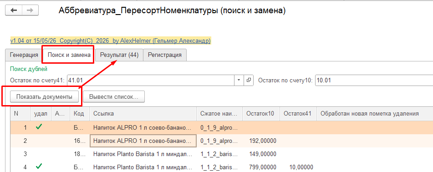Expand the Остаток по счету41 dropdown arrow
The width and height of the screenshot is (433, 172).
point(239,81)
